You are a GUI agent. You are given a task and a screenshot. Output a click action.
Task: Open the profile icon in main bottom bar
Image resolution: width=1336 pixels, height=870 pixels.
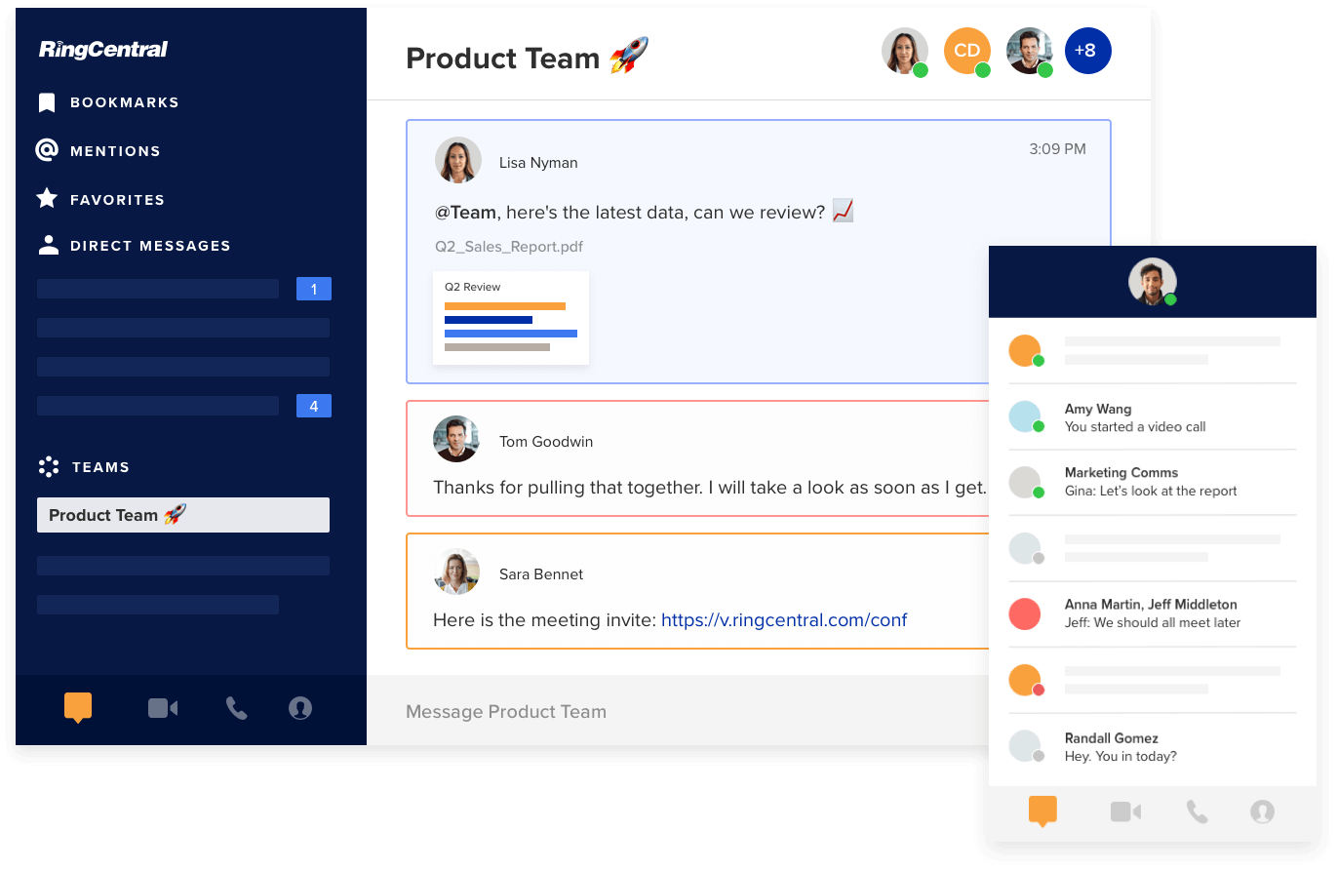[x=300, y=708]
